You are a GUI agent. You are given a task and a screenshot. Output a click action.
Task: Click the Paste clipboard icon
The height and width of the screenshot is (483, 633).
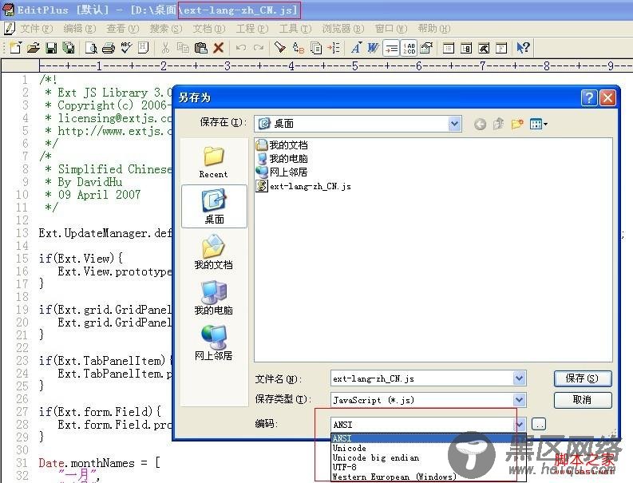[x=200, y=48]
